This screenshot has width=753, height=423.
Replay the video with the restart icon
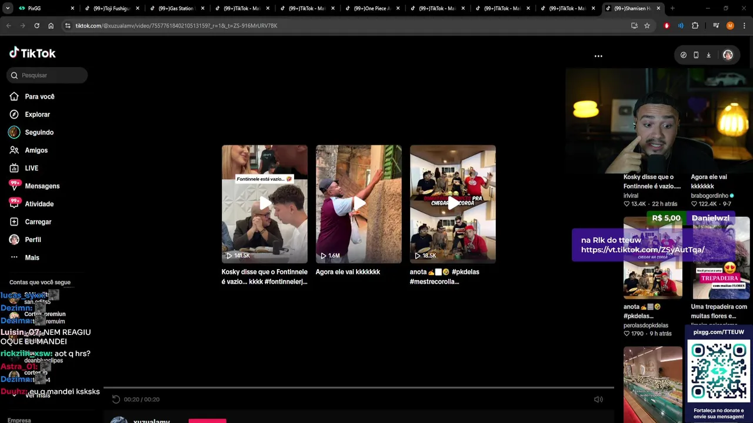116,399
